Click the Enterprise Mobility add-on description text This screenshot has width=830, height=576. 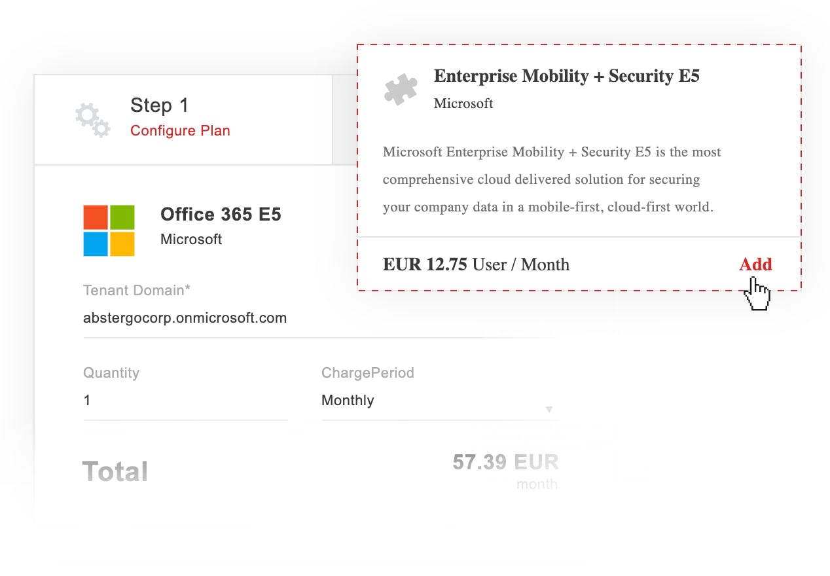click(x=551, y=179)
